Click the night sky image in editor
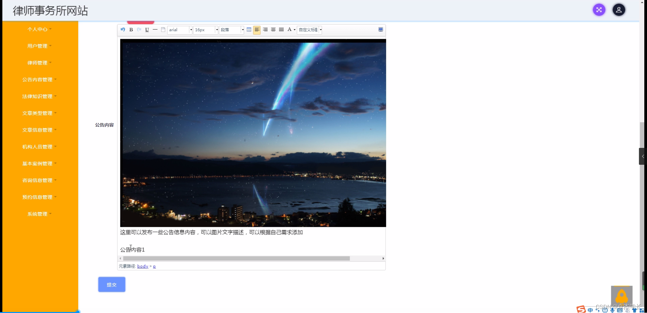This screenshot has width=647, height=313. coord(253,133)
